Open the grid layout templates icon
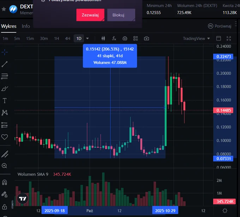This screenshot has height=217, width=240. click(136, 38)
